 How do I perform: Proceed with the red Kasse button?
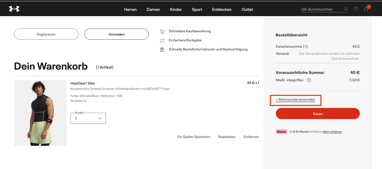pyautogui.click(x=318, y=114)
